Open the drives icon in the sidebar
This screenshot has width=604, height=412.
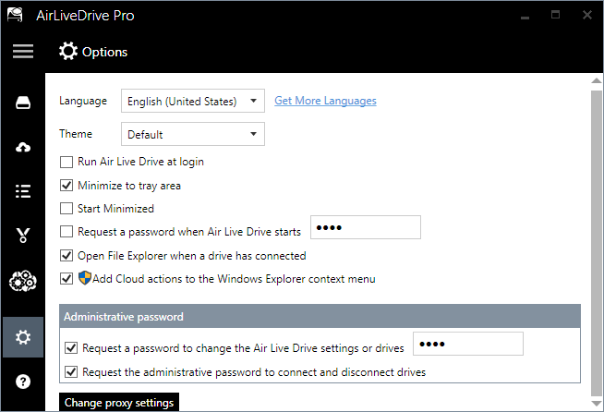point(23,102)
